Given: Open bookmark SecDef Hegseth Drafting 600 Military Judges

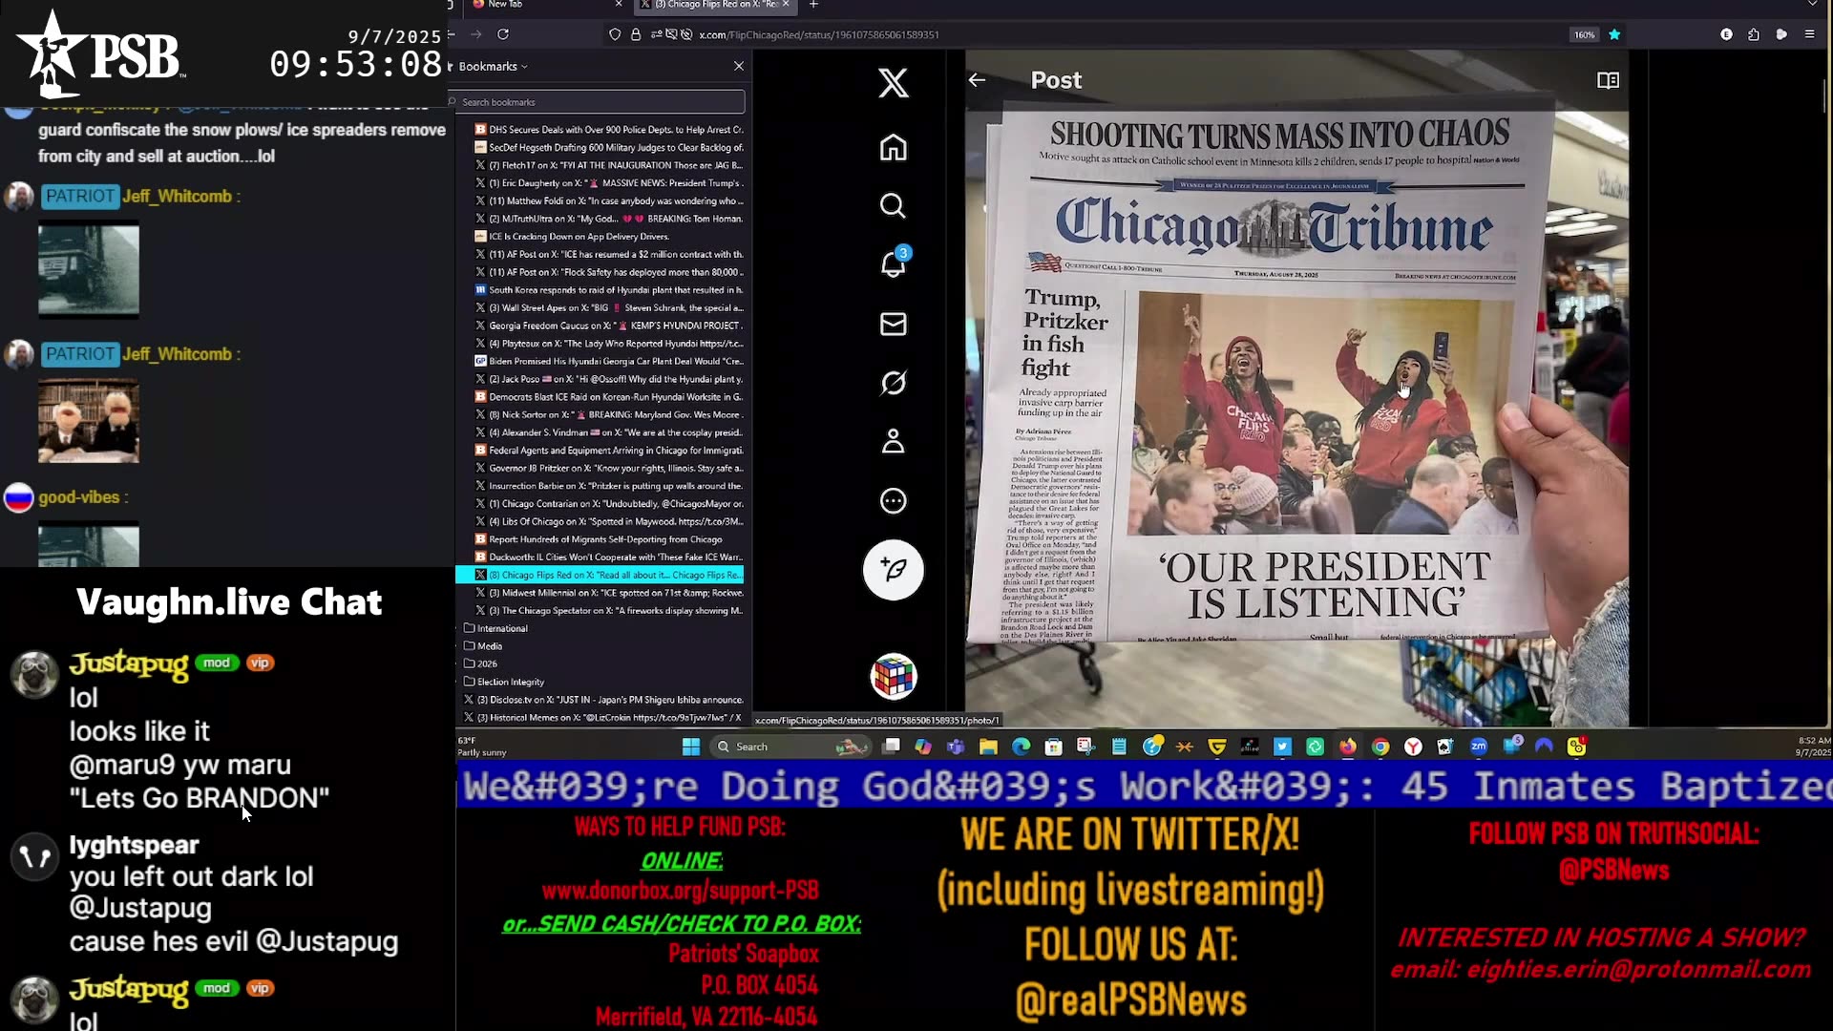Looking at the screenshot, I should [x=609, y=148].
